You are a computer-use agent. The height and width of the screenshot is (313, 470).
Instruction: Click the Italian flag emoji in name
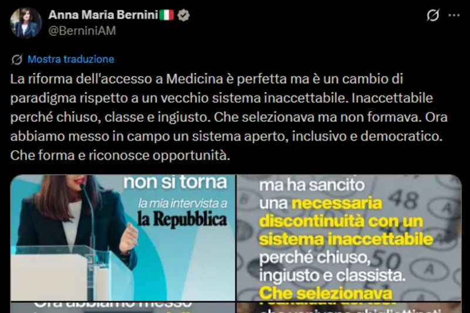pos(167,15)
